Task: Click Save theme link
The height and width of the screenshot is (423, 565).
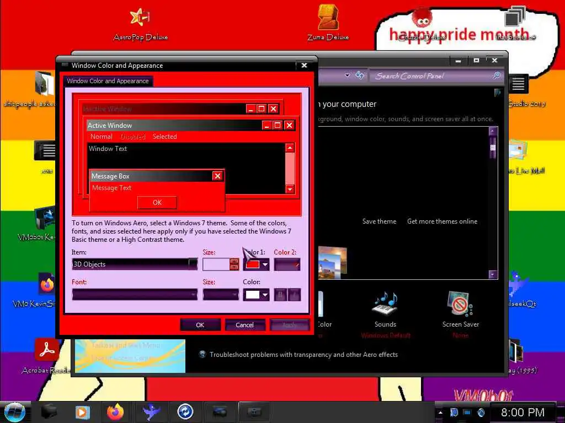Action: 379,221
